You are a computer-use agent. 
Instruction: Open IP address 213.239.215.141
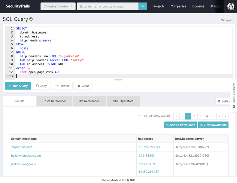[149, 147]
